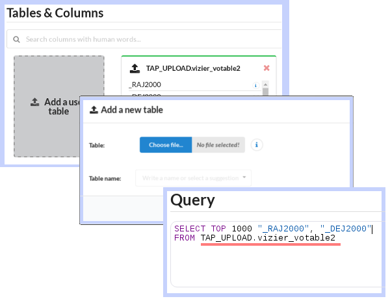
Task: Click the "_DEJ2000" token in query
Action: coord(346,229)
